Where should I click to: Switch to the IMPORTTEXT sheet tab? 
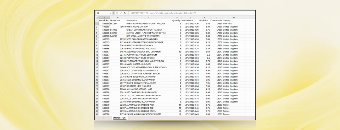(120, 118)
